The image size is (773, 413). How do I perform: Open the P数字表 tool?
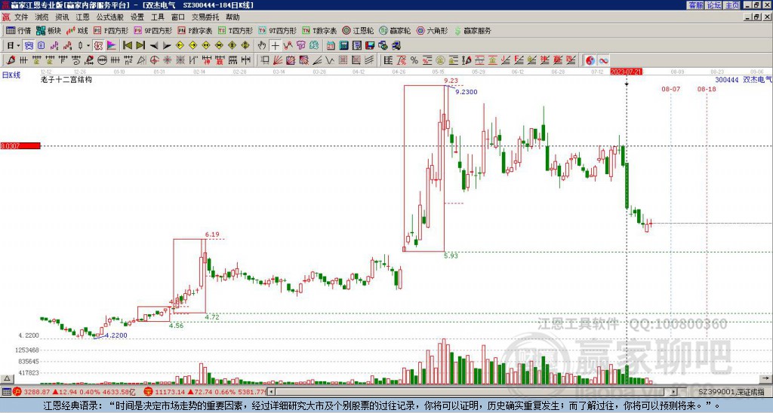click(196, 30)
